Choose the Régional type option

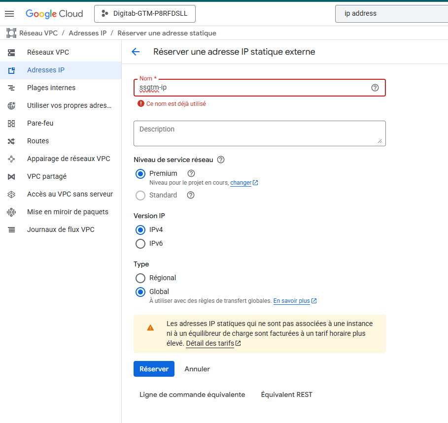coord(140,278)
